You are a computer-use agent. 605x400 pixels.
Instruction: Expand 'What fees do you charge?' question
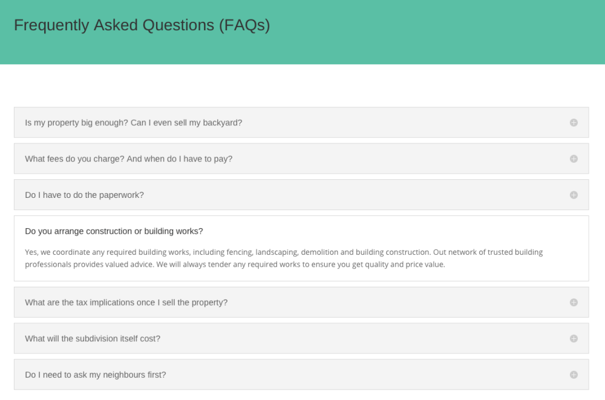point(128,159)
